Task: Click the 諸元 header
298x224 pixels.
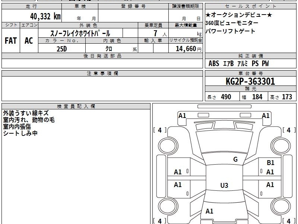Action: pos(250,89)
